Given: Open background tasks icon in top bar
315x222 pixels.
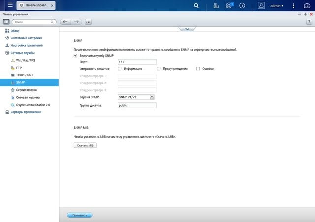Looking at the screenshot, I should point(216,6).
